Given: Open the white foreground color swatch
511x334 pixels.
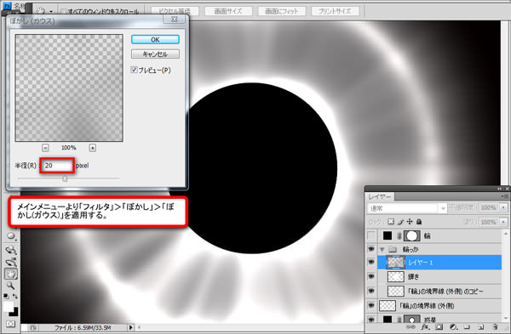Looking at the screenshot, I should click(x=9, y=306).
